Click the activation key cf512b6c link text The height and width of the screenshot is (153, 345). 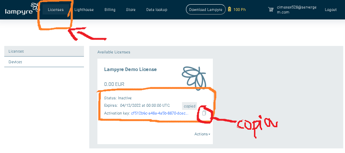pos(159,113)
